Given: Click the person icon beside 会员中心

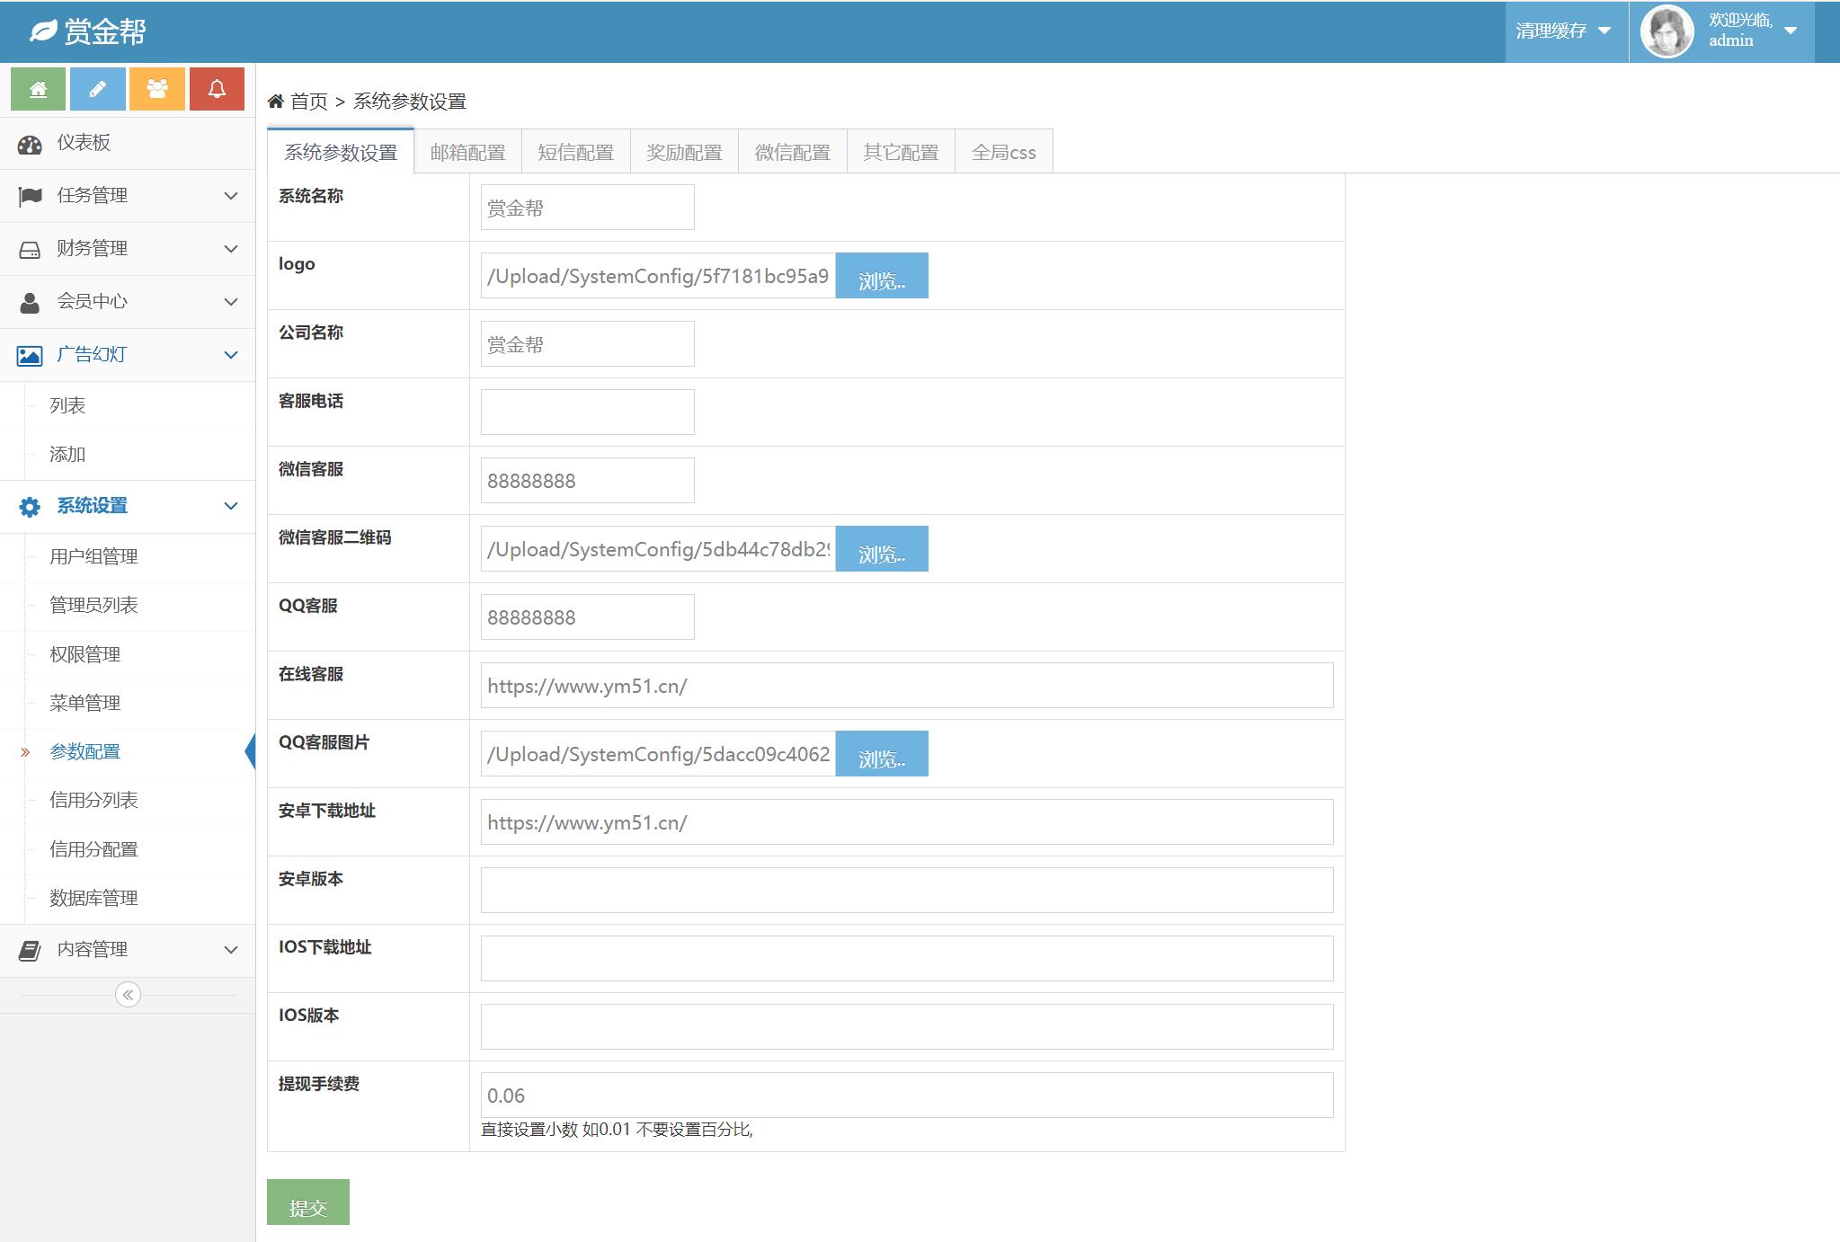Looking at the screenshot, I should (x=30, y=302).
